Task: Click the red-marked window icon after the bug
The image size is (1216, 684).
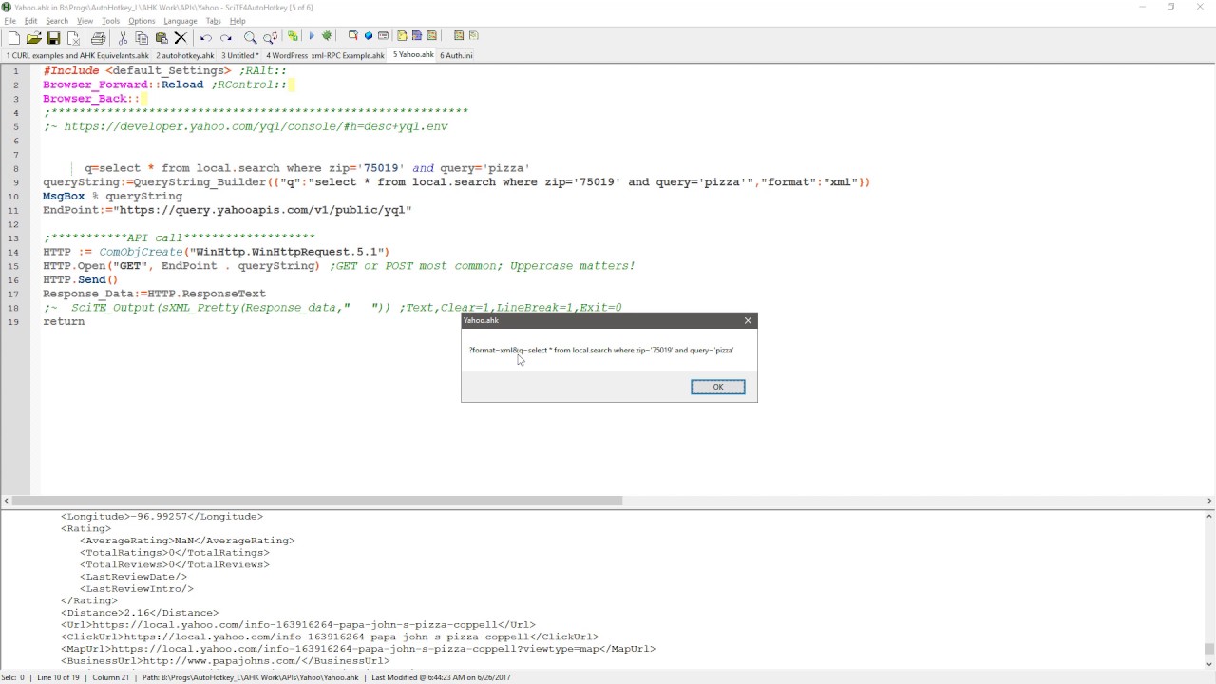Action: 353,36
